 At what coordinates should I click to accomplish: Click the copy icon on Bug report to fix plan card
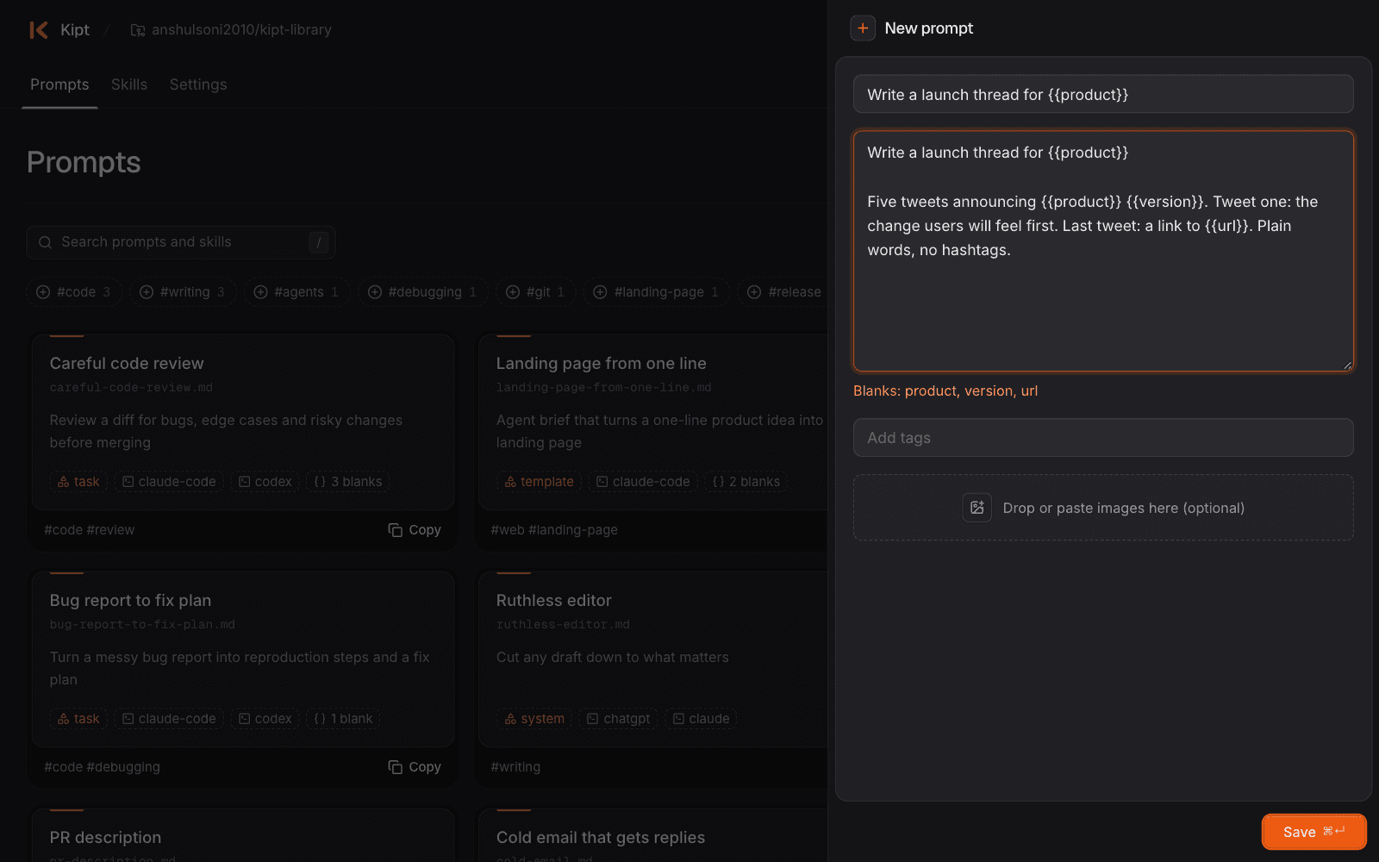tap(396, 767)
